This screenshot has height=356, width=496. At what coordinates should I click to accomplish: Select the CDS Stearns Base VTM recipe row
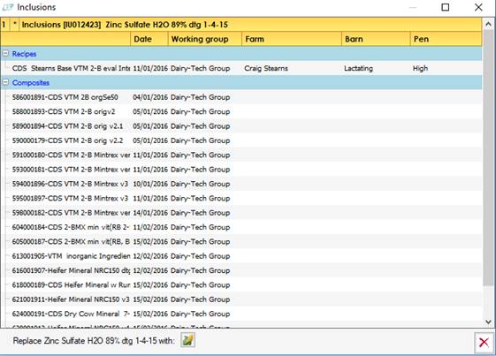pos(242,68)
